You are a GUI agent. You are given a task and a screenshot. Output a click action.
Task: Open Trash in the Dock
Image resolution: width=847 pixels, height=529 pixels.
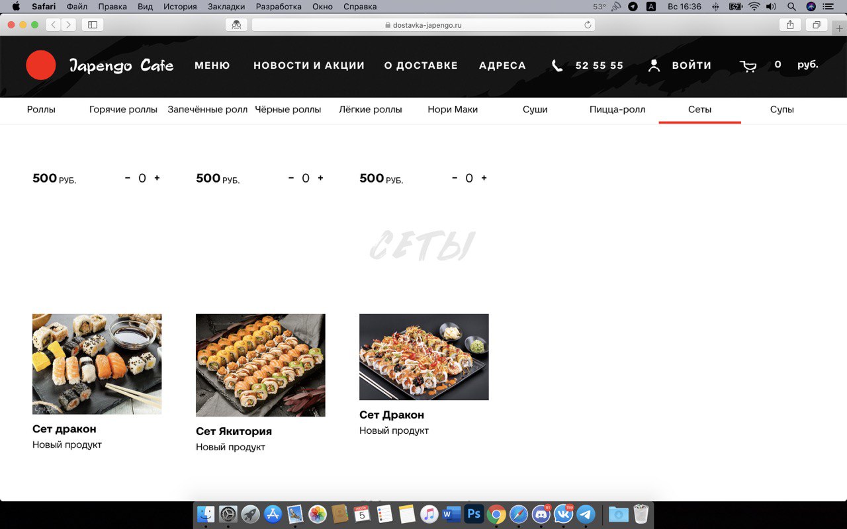(641, 514)
